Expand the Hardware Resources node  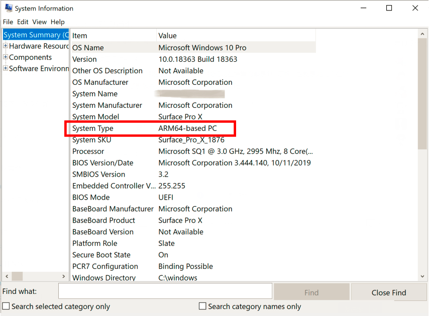pos(6,46)
